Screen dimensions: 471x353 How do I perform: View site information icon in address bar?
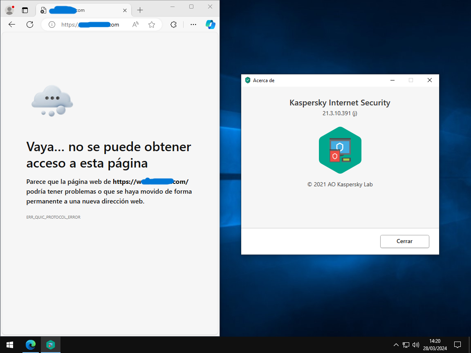click(x=52, y=25)
